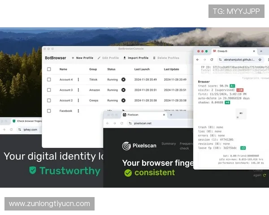Stop the running Account 2 profile
The width and height of the screenshot is (269, 215).
[123, 101]
